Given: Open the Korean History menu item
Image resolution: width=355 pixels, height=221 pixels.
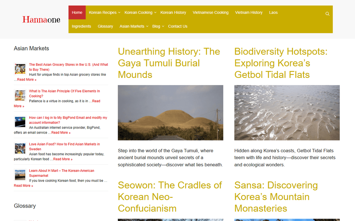Looking at the screenshot, I should tap(173, 12).
